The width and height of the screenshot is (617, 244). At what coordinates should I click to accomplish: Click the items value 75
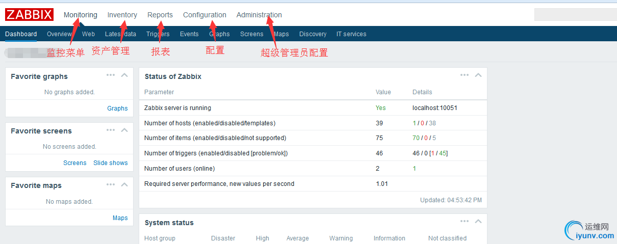coord(379,138)
